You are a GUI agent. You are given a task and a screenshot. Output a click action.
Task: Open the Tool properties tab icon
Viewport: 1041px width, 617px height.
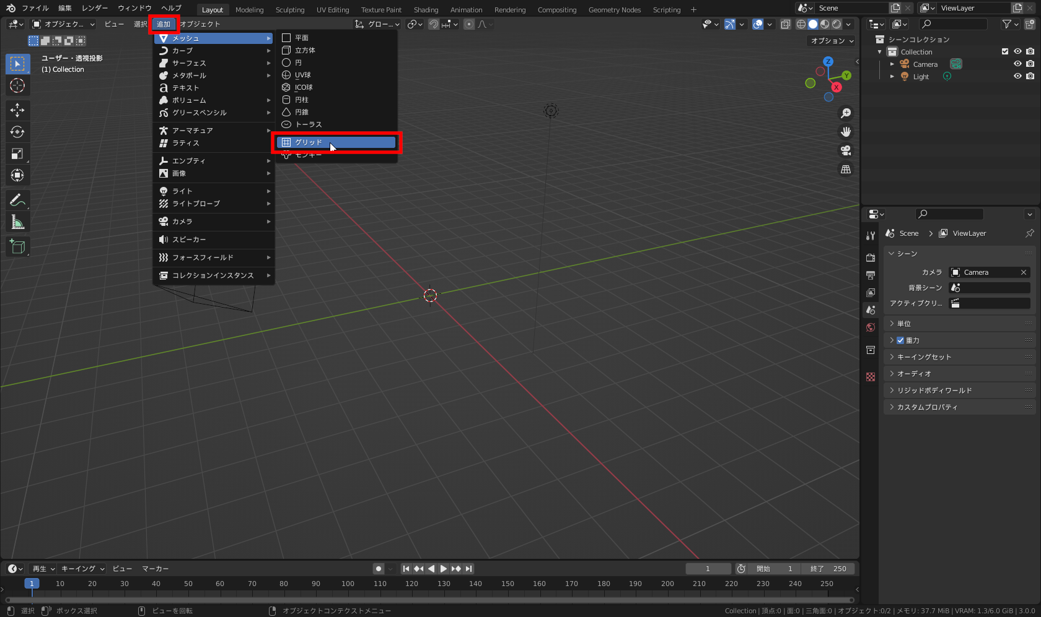[871, 236]
